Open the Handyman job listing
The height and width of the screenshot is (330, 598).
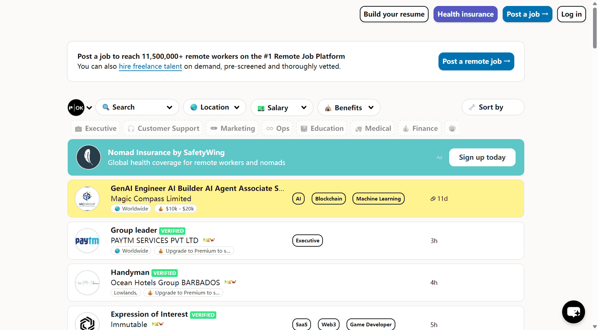click(130, 273)
